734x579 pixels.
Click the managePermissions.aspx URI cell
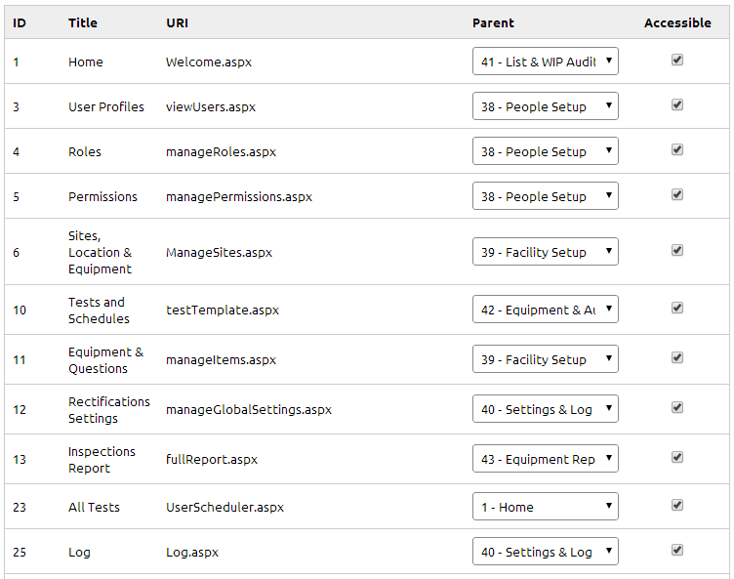pos(239,196)
